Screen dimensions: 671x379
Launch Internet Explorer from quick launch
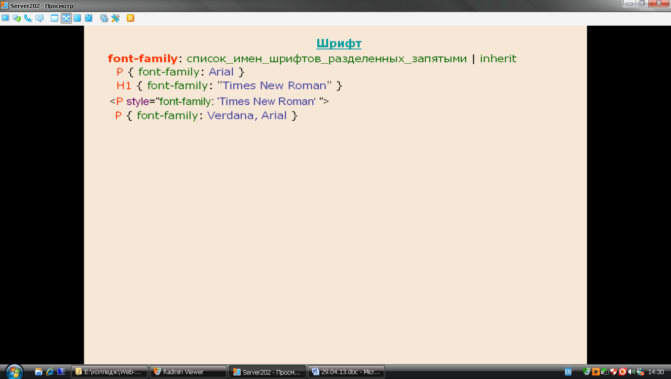tap(50, 372)
